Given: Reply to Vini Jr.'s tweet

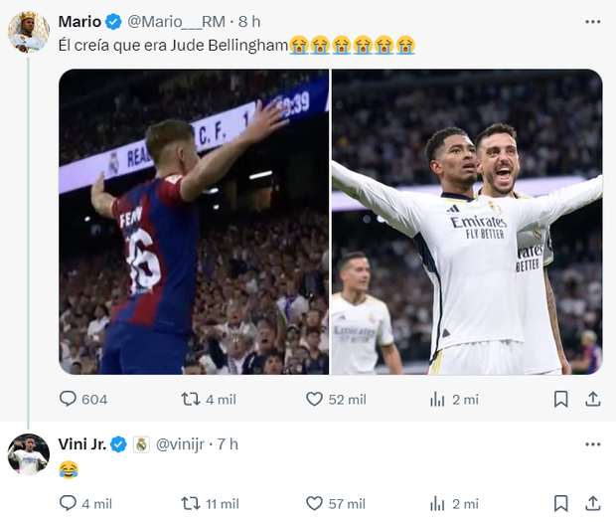Looking at the screenshot, I should [69, 503].
